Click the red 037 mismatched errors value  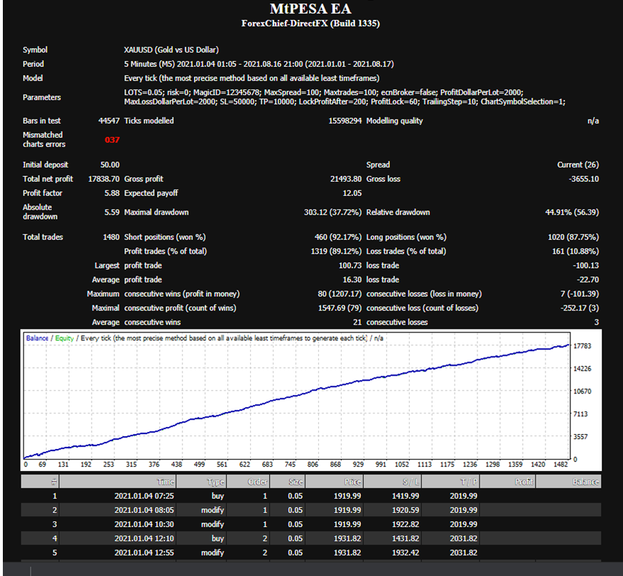[112, 140]
